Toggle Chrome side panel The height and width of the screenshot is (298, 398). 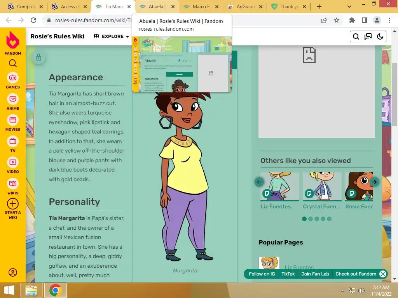(x=365, y=20)
